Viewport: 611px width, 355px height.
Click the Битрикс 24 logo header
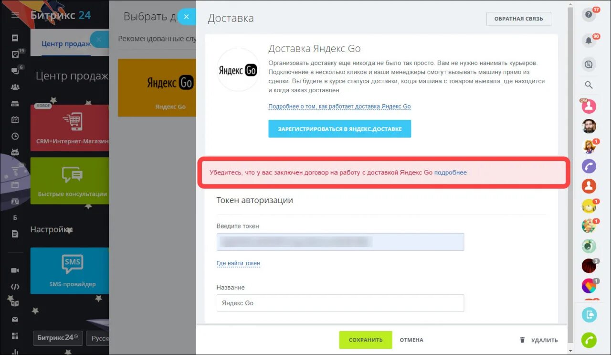60,15
